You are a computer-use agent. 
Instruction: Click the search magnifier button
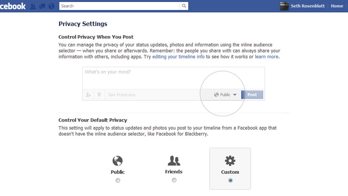coord(184,6)
